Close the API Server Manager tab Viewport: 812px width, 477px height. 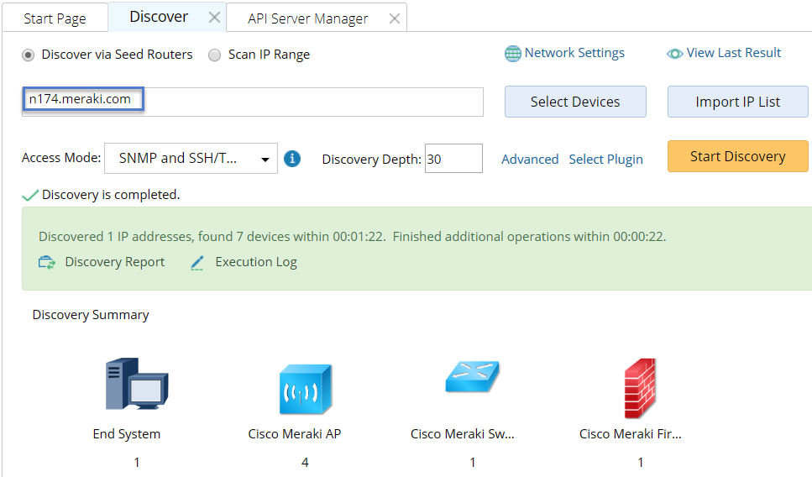(x=395, y=18)
